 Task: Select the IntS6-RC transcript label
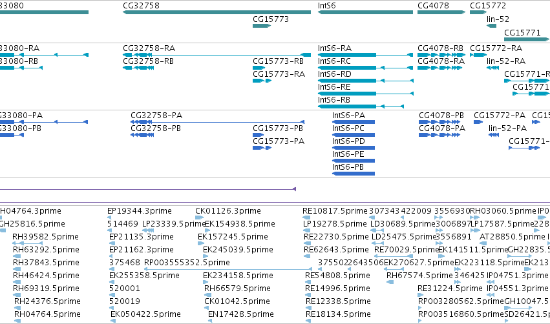tap(334, 61)
